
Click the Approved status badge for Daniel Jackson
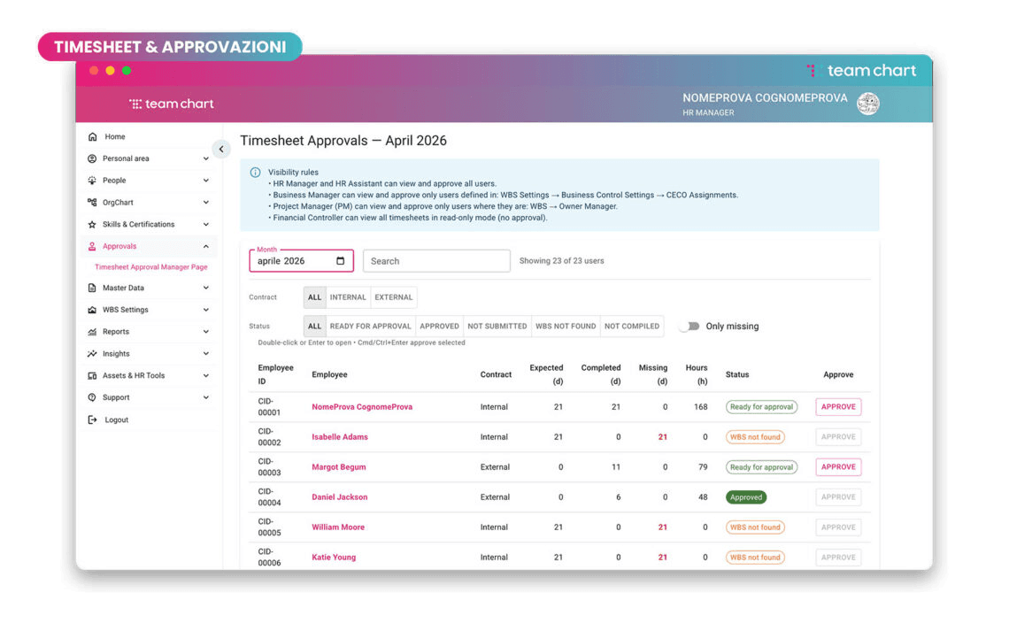pyautogui.click(x=746, y=497)
